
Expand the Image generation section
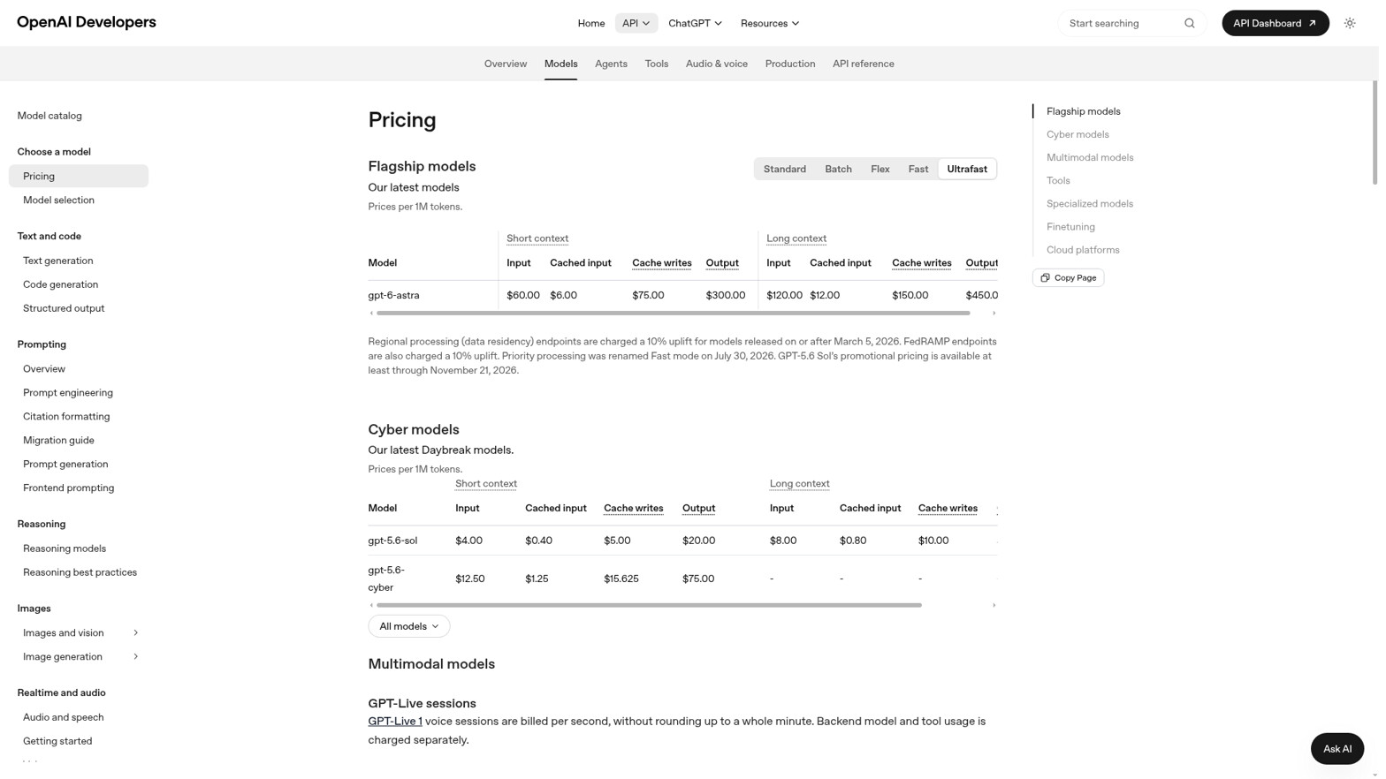click(x=135, y=657)
